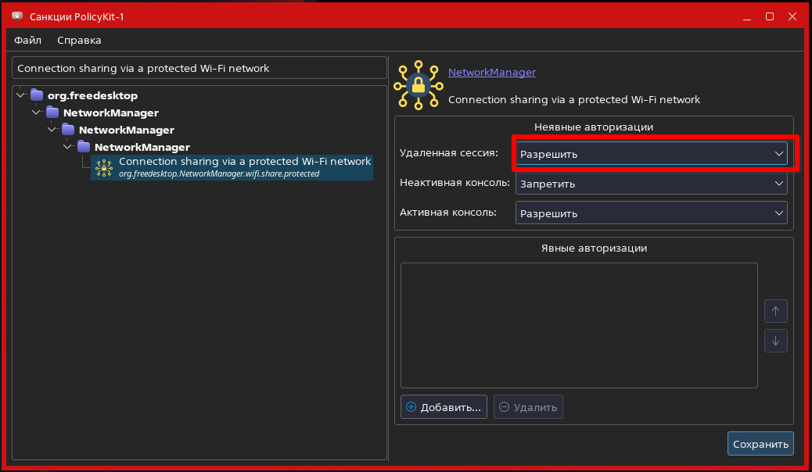Collapse the second-level NetworkManager node arrow
The height and width of the screenshot is (472, 812).
point(52,130)
